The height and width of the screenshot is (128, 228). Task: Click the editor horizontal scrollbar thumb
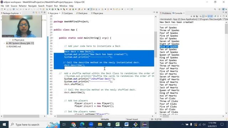[79, 116]
